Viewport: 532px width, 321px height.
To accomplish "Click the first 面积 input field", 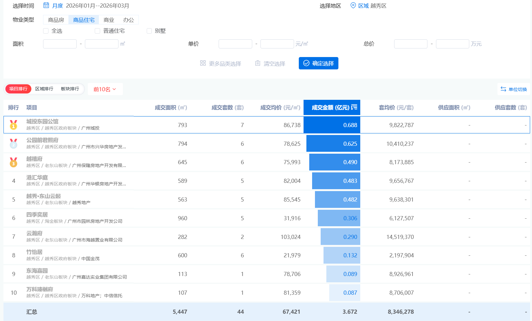I will 60,44.
